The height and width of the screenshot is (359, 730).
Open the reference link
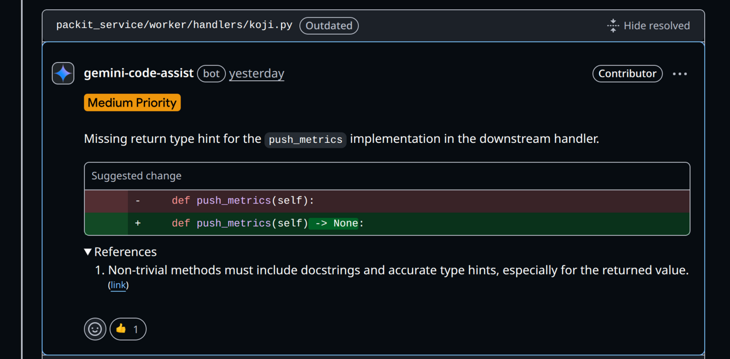click(x=118, y=285)
